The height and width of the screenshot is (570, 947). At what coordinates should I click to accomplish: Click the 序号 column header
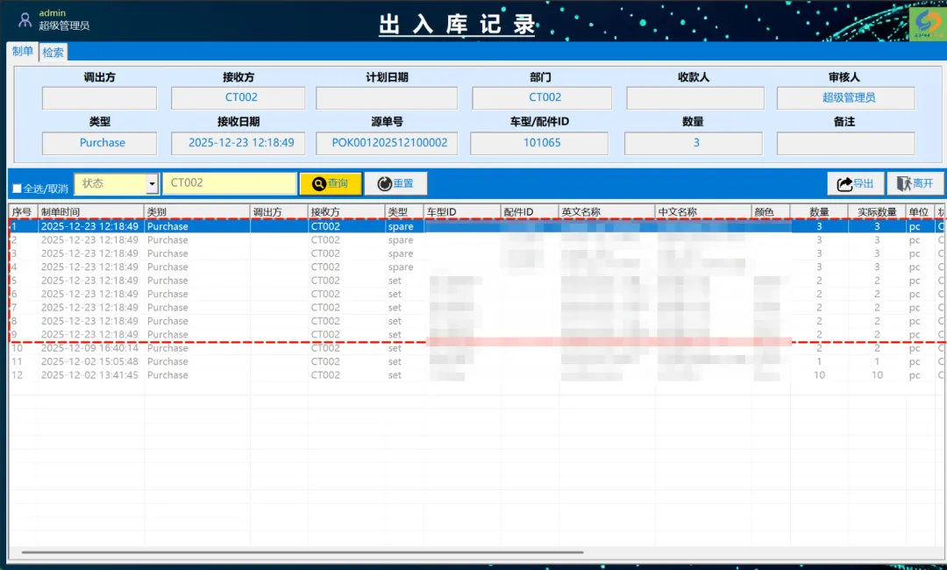(x=23, y=212)
